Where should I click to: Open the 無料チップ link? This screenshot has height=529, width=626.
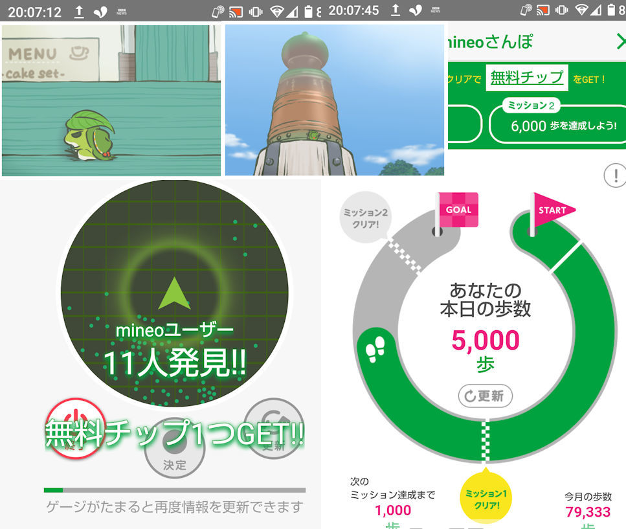(526, 78)
